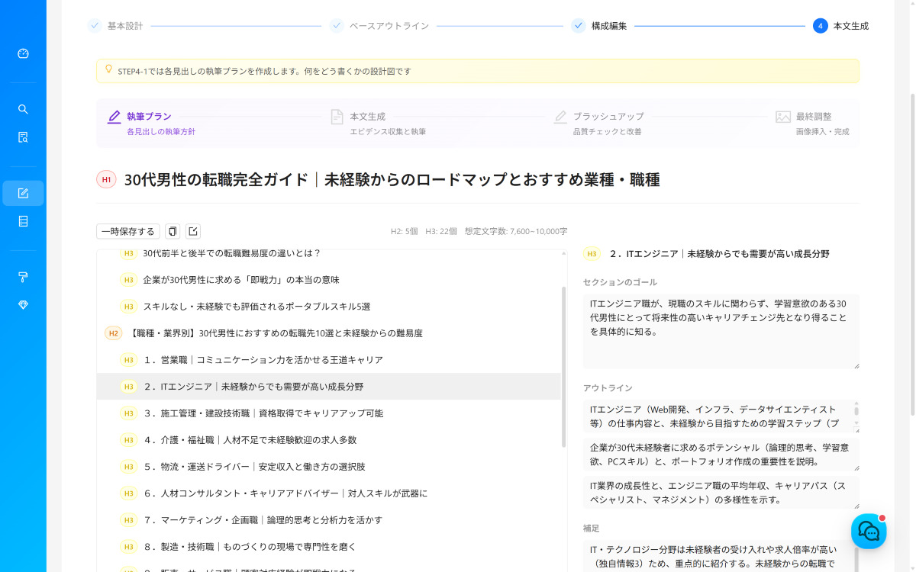The image size is (916, 572).
Task: Open the chat support bubble with notification dot
Action: pos(869,531)
